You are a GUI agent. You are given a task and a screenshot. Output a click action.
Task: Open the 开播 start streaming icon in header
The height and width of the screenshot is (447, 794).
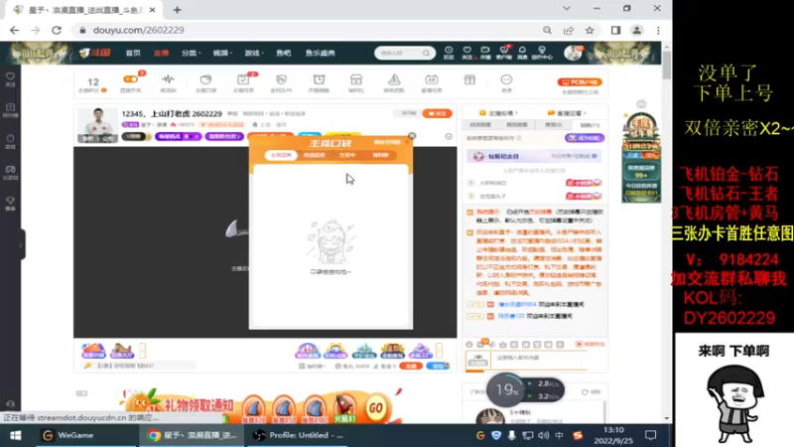485,53
